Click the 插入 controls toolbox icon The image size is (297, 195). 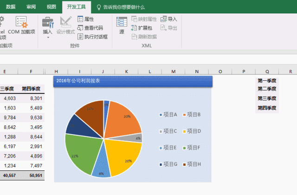[x=48, y=23]
